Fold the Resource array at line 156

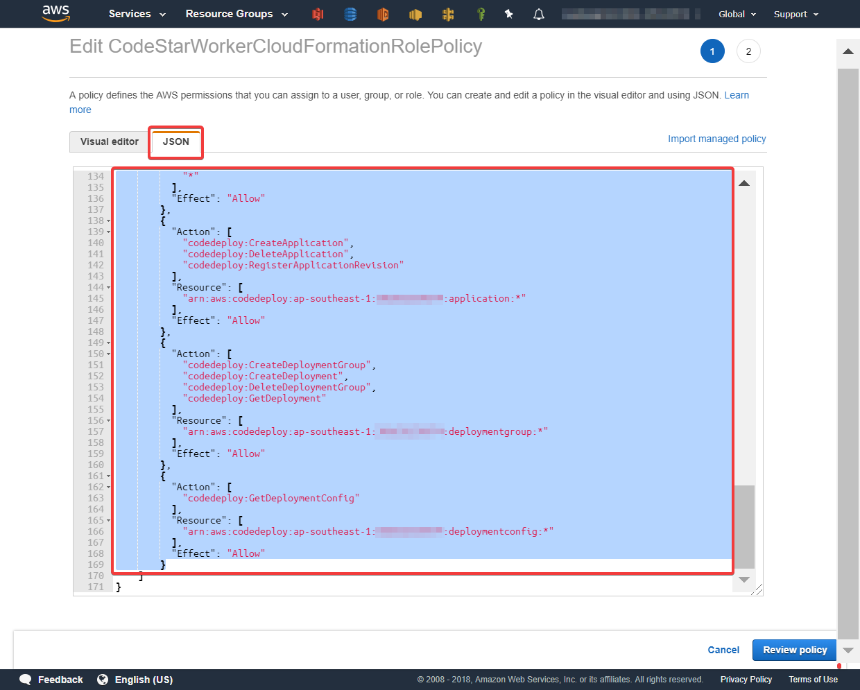click(x=109, y=421)
